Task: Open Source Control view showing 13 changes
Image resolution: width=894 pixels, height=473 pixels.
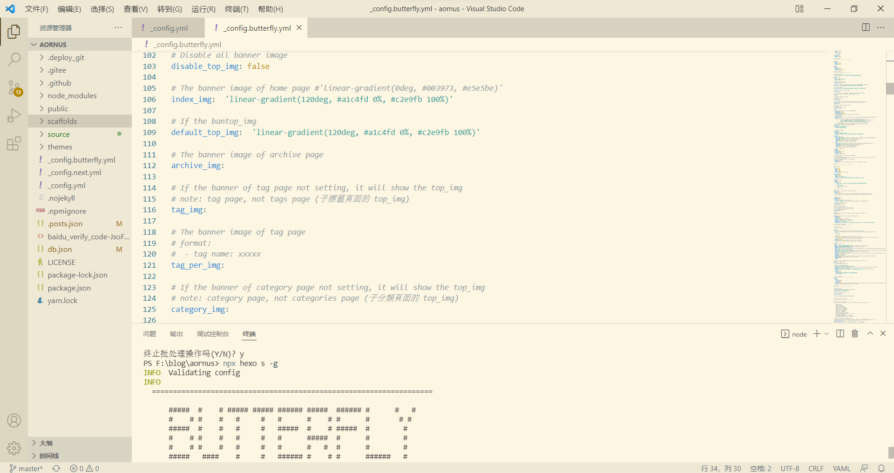Action: tap(14, 88)
